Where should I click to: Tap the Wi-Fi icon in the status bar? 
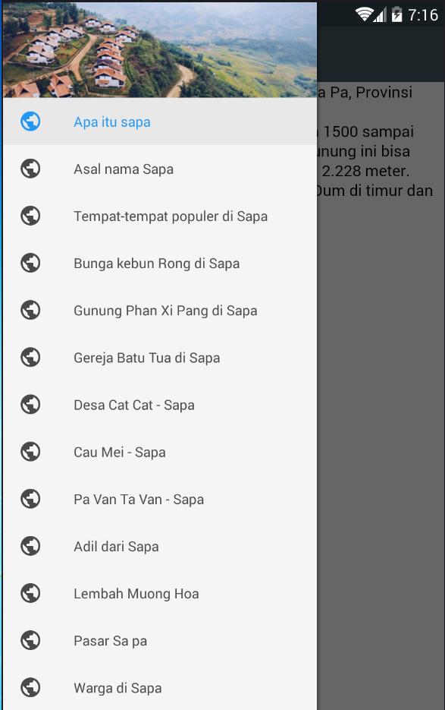pyautogui.click(x=365, y=14)
